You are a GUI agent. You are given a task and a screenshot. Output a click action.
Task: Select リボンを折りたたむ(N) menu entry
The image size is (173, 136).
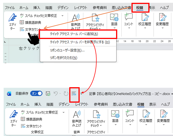[63, 58]
